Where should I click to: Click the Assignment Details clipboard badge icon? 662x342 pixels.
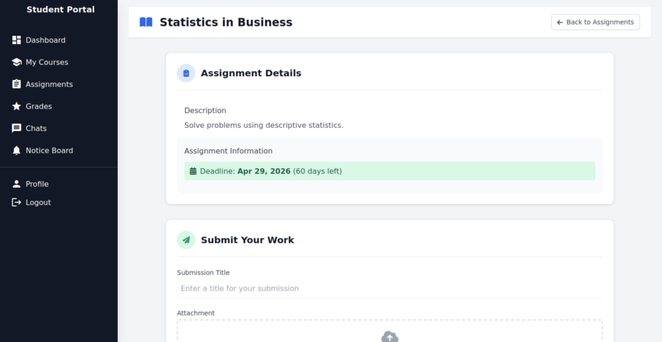click(x=186, y=73)
